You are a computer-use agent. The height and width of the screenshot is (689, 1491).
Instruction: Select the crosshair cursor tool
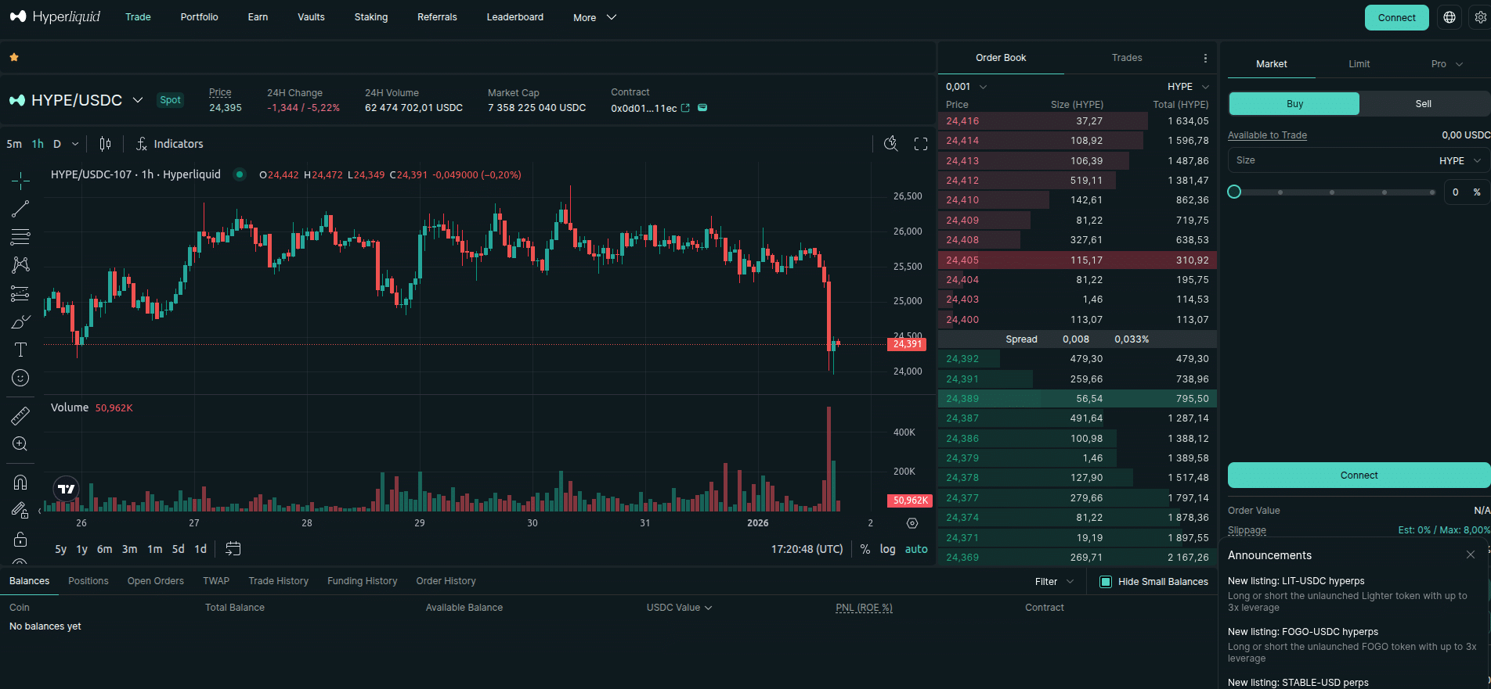click(x=20, y=181)
